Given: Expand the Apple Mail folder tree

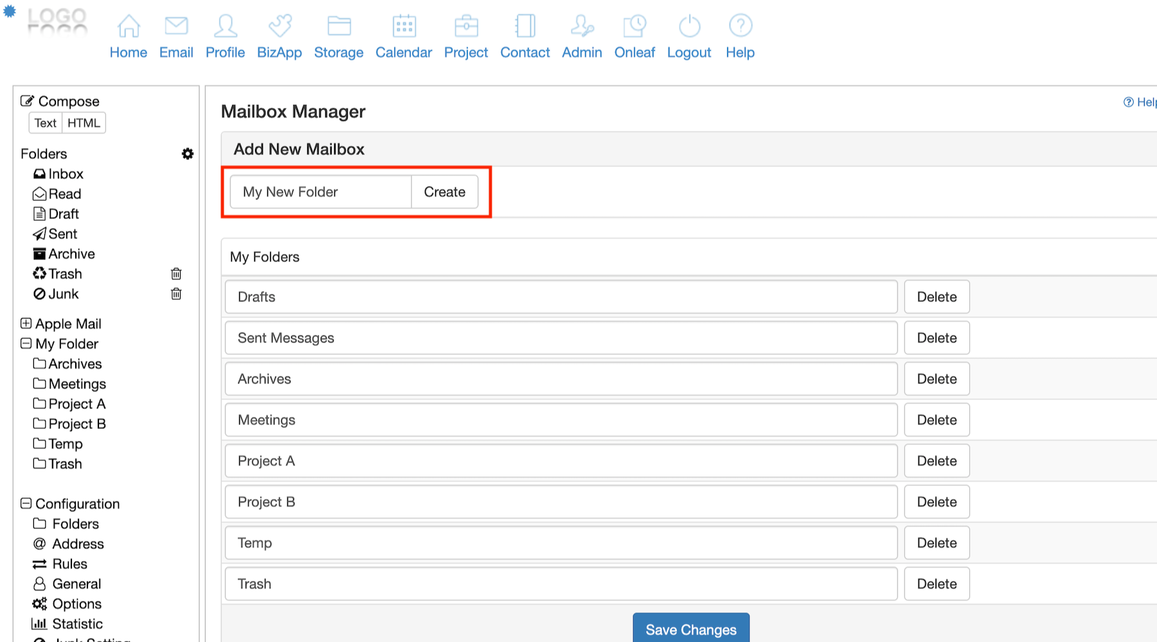Looking at the screenshot, I should coord(26,324).
